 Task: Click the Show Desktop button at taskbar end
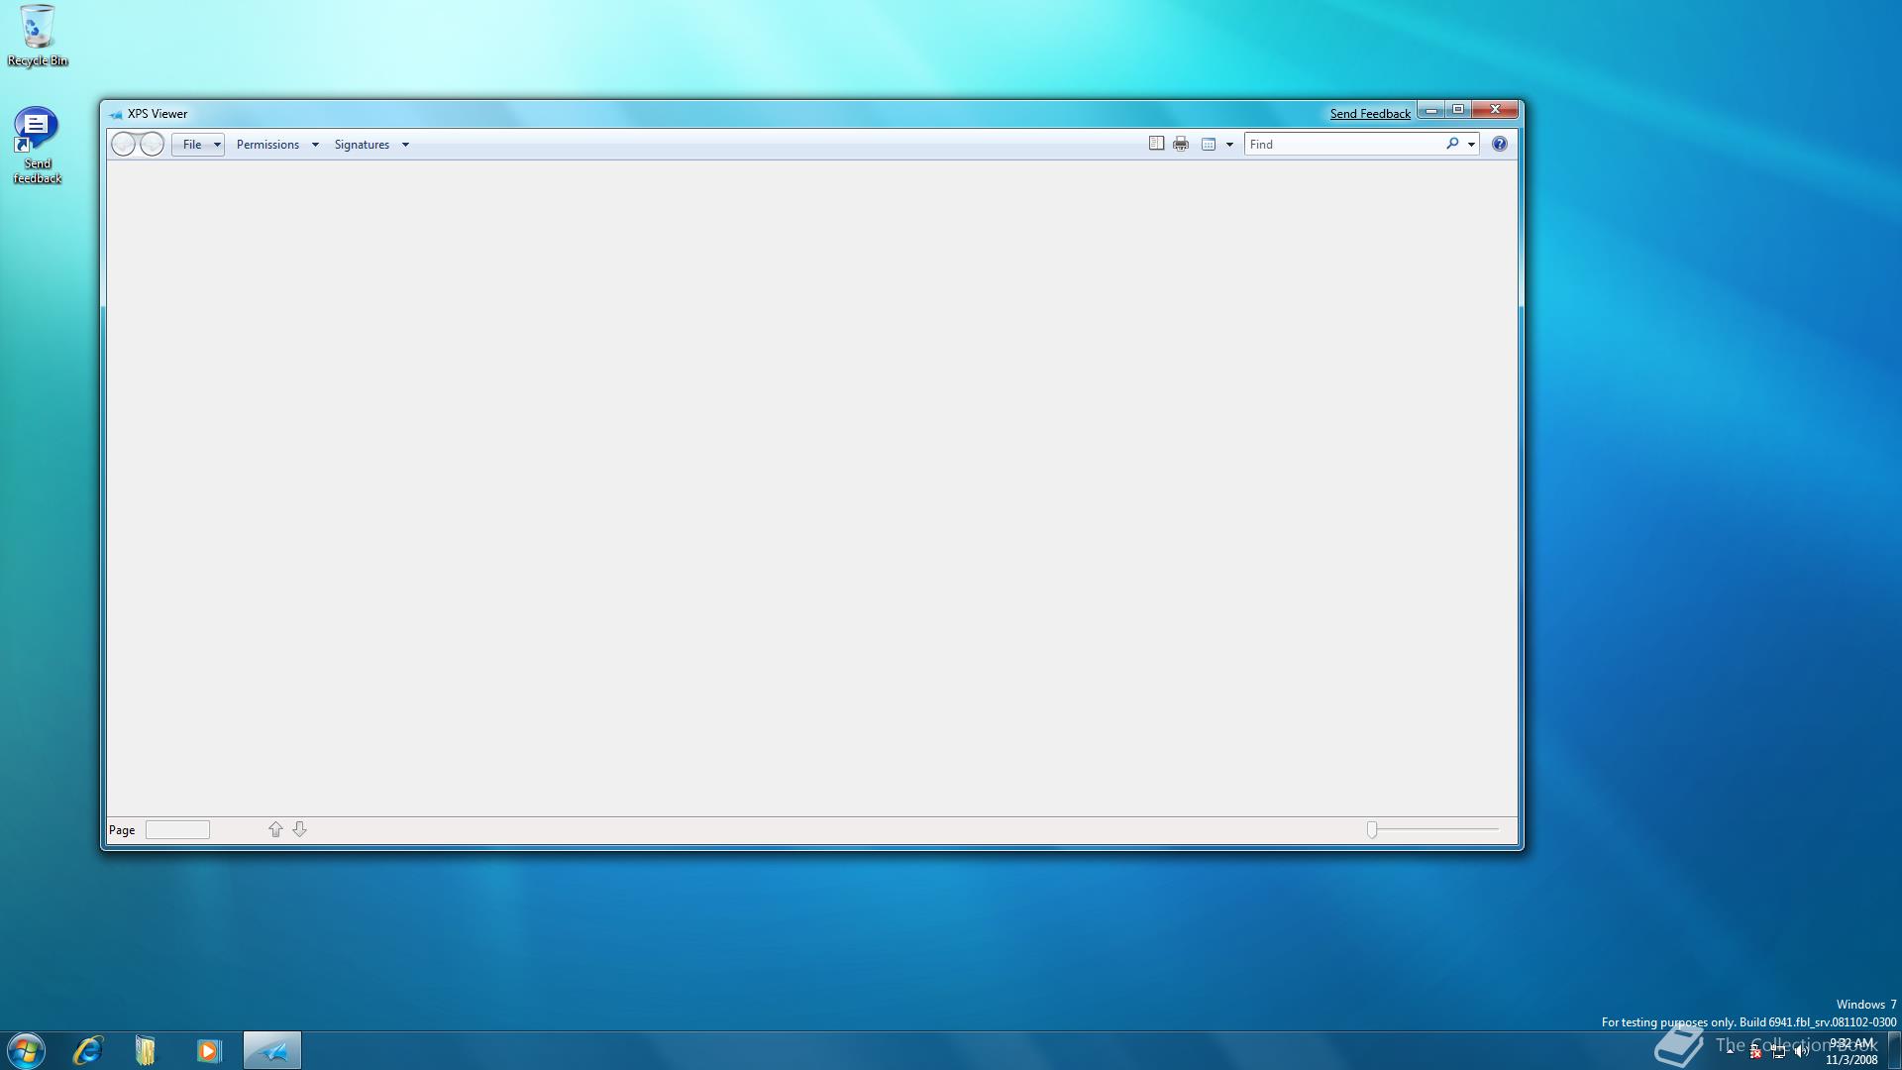(1894, 1050)
